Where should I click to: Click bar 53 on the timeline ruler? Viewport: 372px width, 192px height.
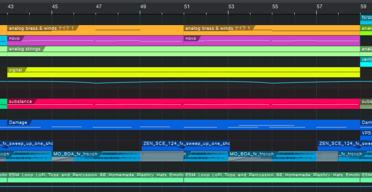[x=231, y=7]
